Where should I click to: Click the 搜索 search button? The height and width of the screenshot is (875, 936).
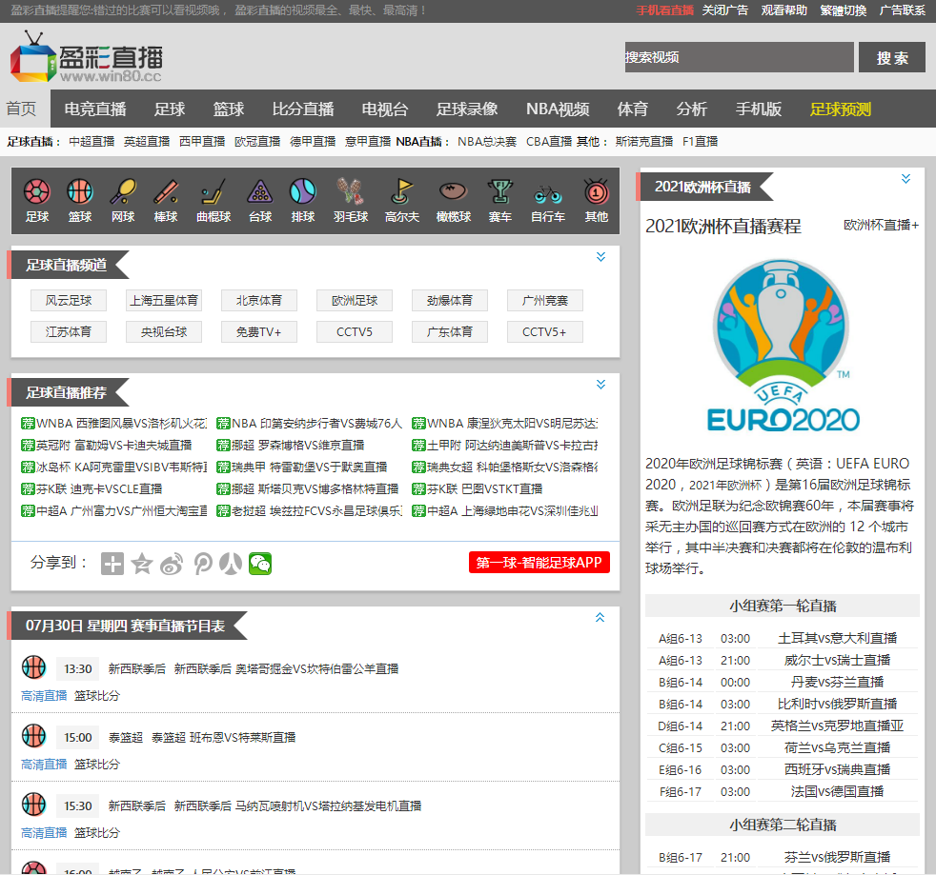click(x=892, y=57)
